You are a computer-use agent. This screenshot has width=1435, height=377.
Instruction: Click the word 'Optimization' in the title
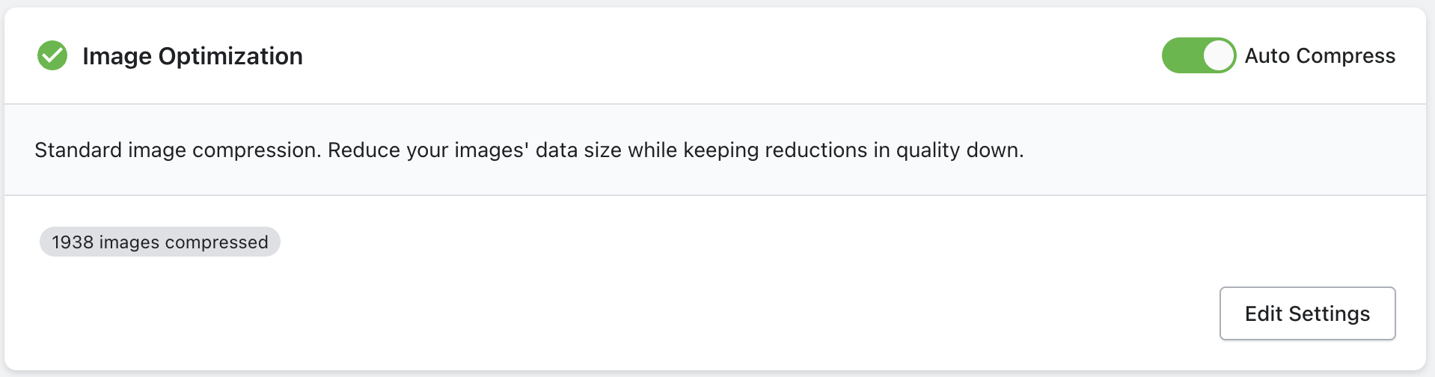pos(230,56)
